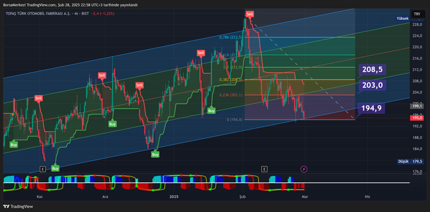
Task: Click the 208,5 price callout
Action: coord(373,69)
